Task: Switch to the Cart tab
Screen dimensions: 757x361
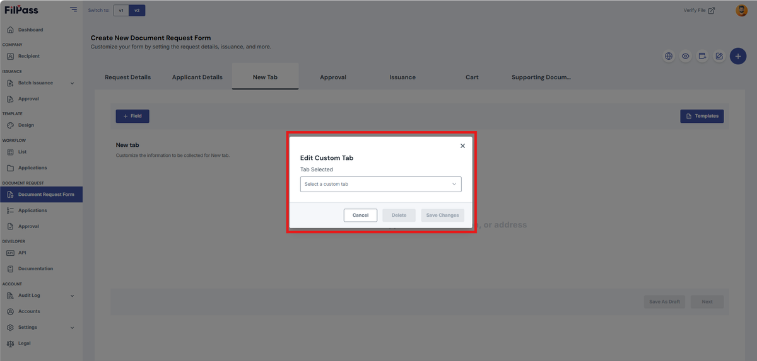Action: [x=472, y=77]
